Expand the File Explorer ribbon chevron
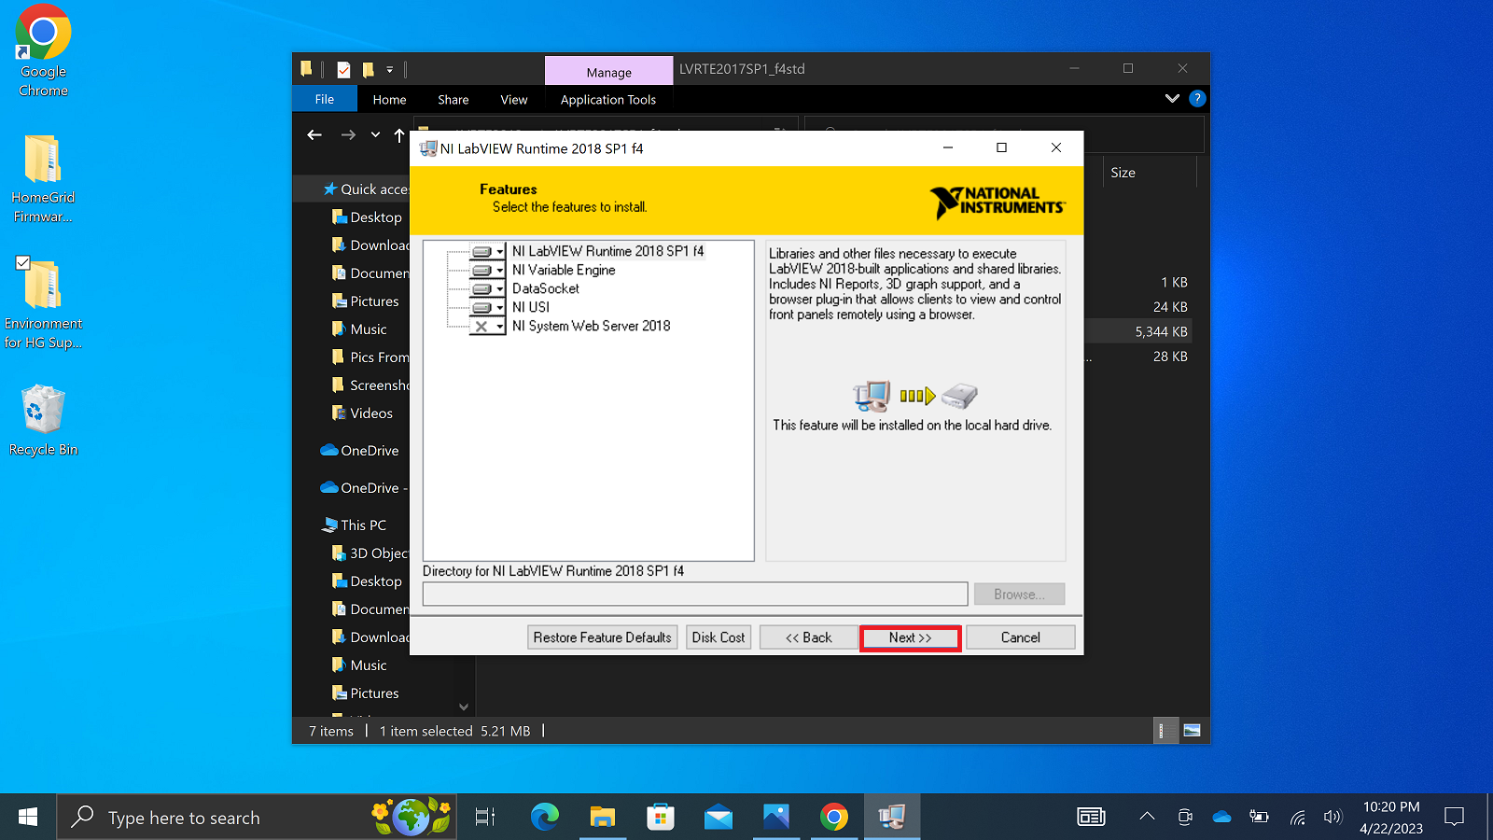The image size is (1493, 840). (1172, 98)
